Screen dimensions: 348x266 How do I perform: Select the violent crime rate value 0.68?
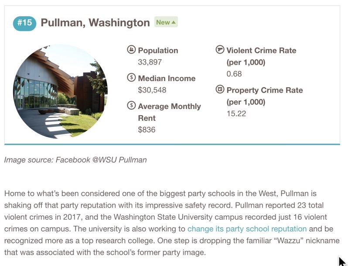point(234,74)
